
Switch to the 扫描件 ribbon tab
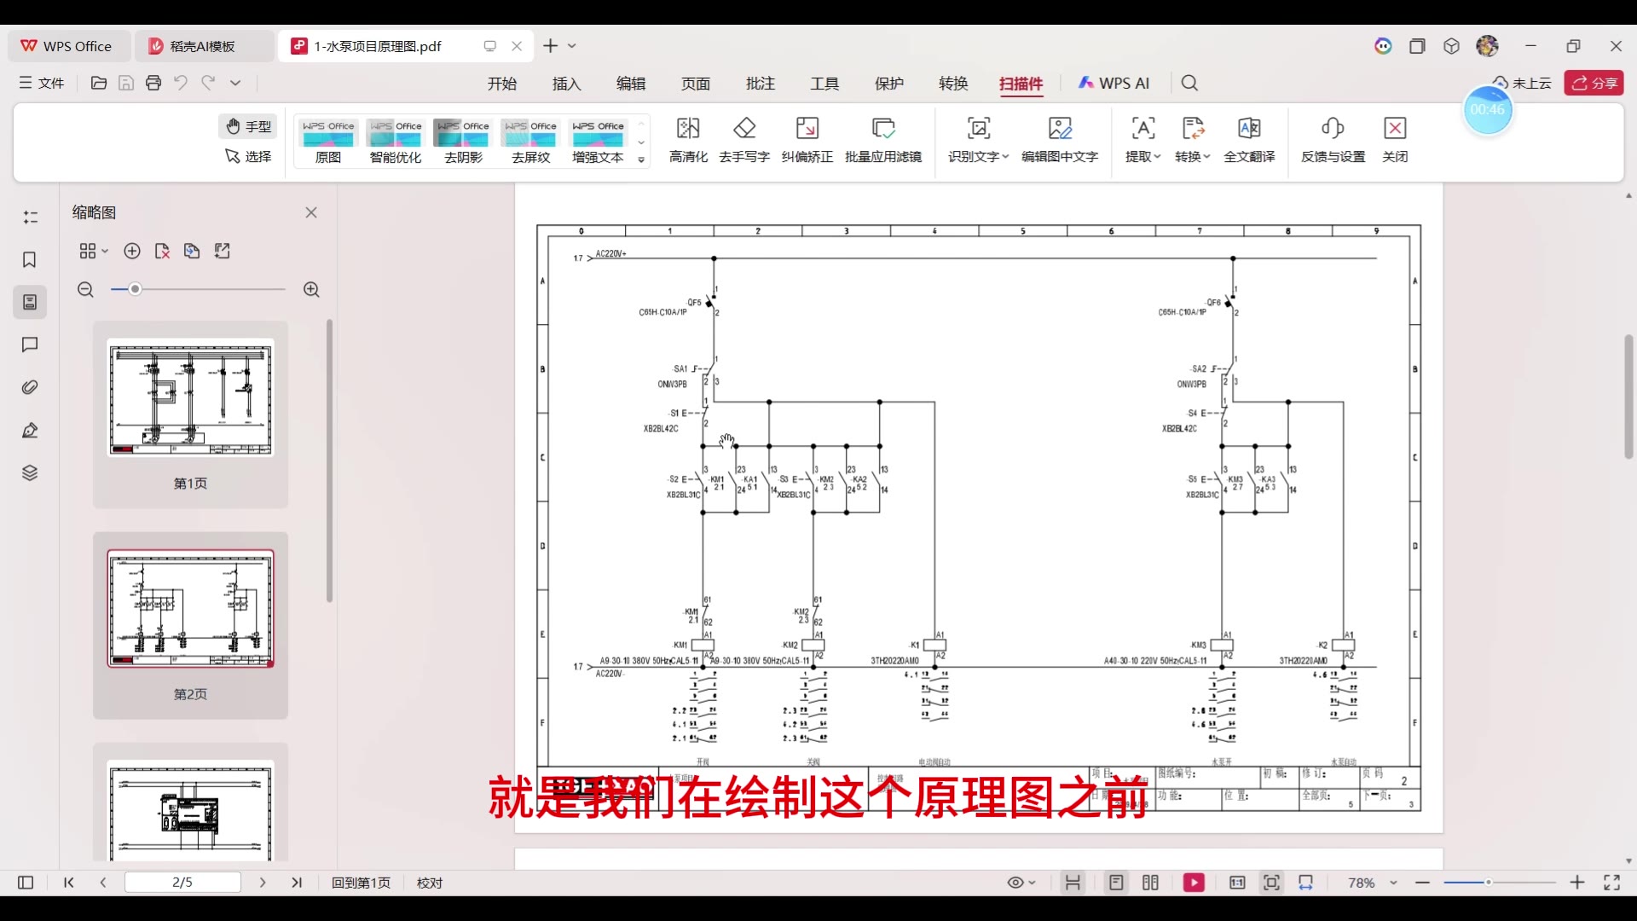(x=1021, y=84)
